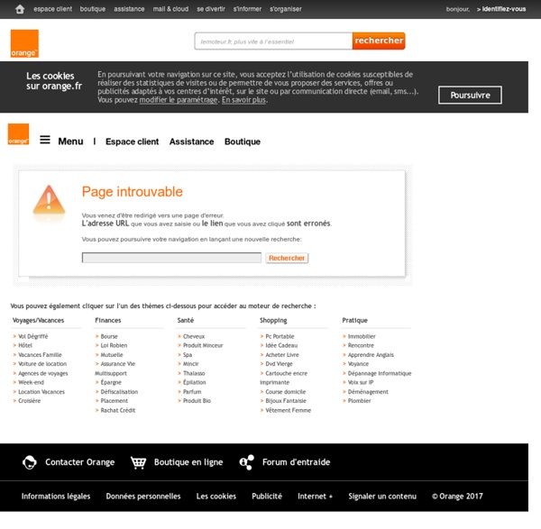
Task: Click Rechercher button on error box
Action: coord(287,258)
